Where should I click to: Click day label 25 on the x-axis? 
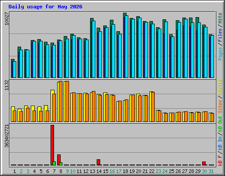pos(171,171)
